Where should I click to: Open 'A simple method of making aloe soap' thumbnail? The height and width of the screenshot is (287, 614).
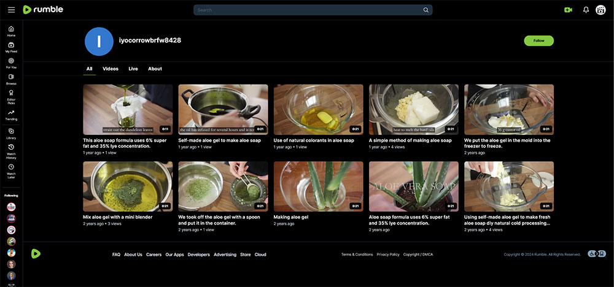414,110
